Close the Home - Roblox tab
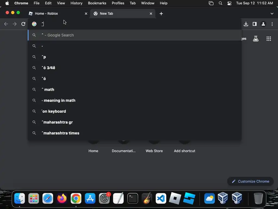 [x=86, y=14]
